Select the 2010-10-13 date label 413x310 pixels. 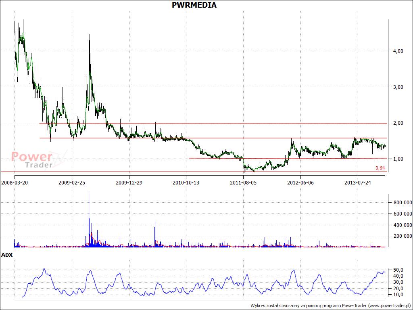point(186,182)
